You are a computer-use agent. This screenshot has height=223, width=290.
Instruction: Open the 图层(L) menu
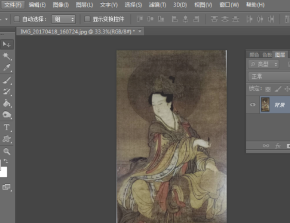coord(84,5)
